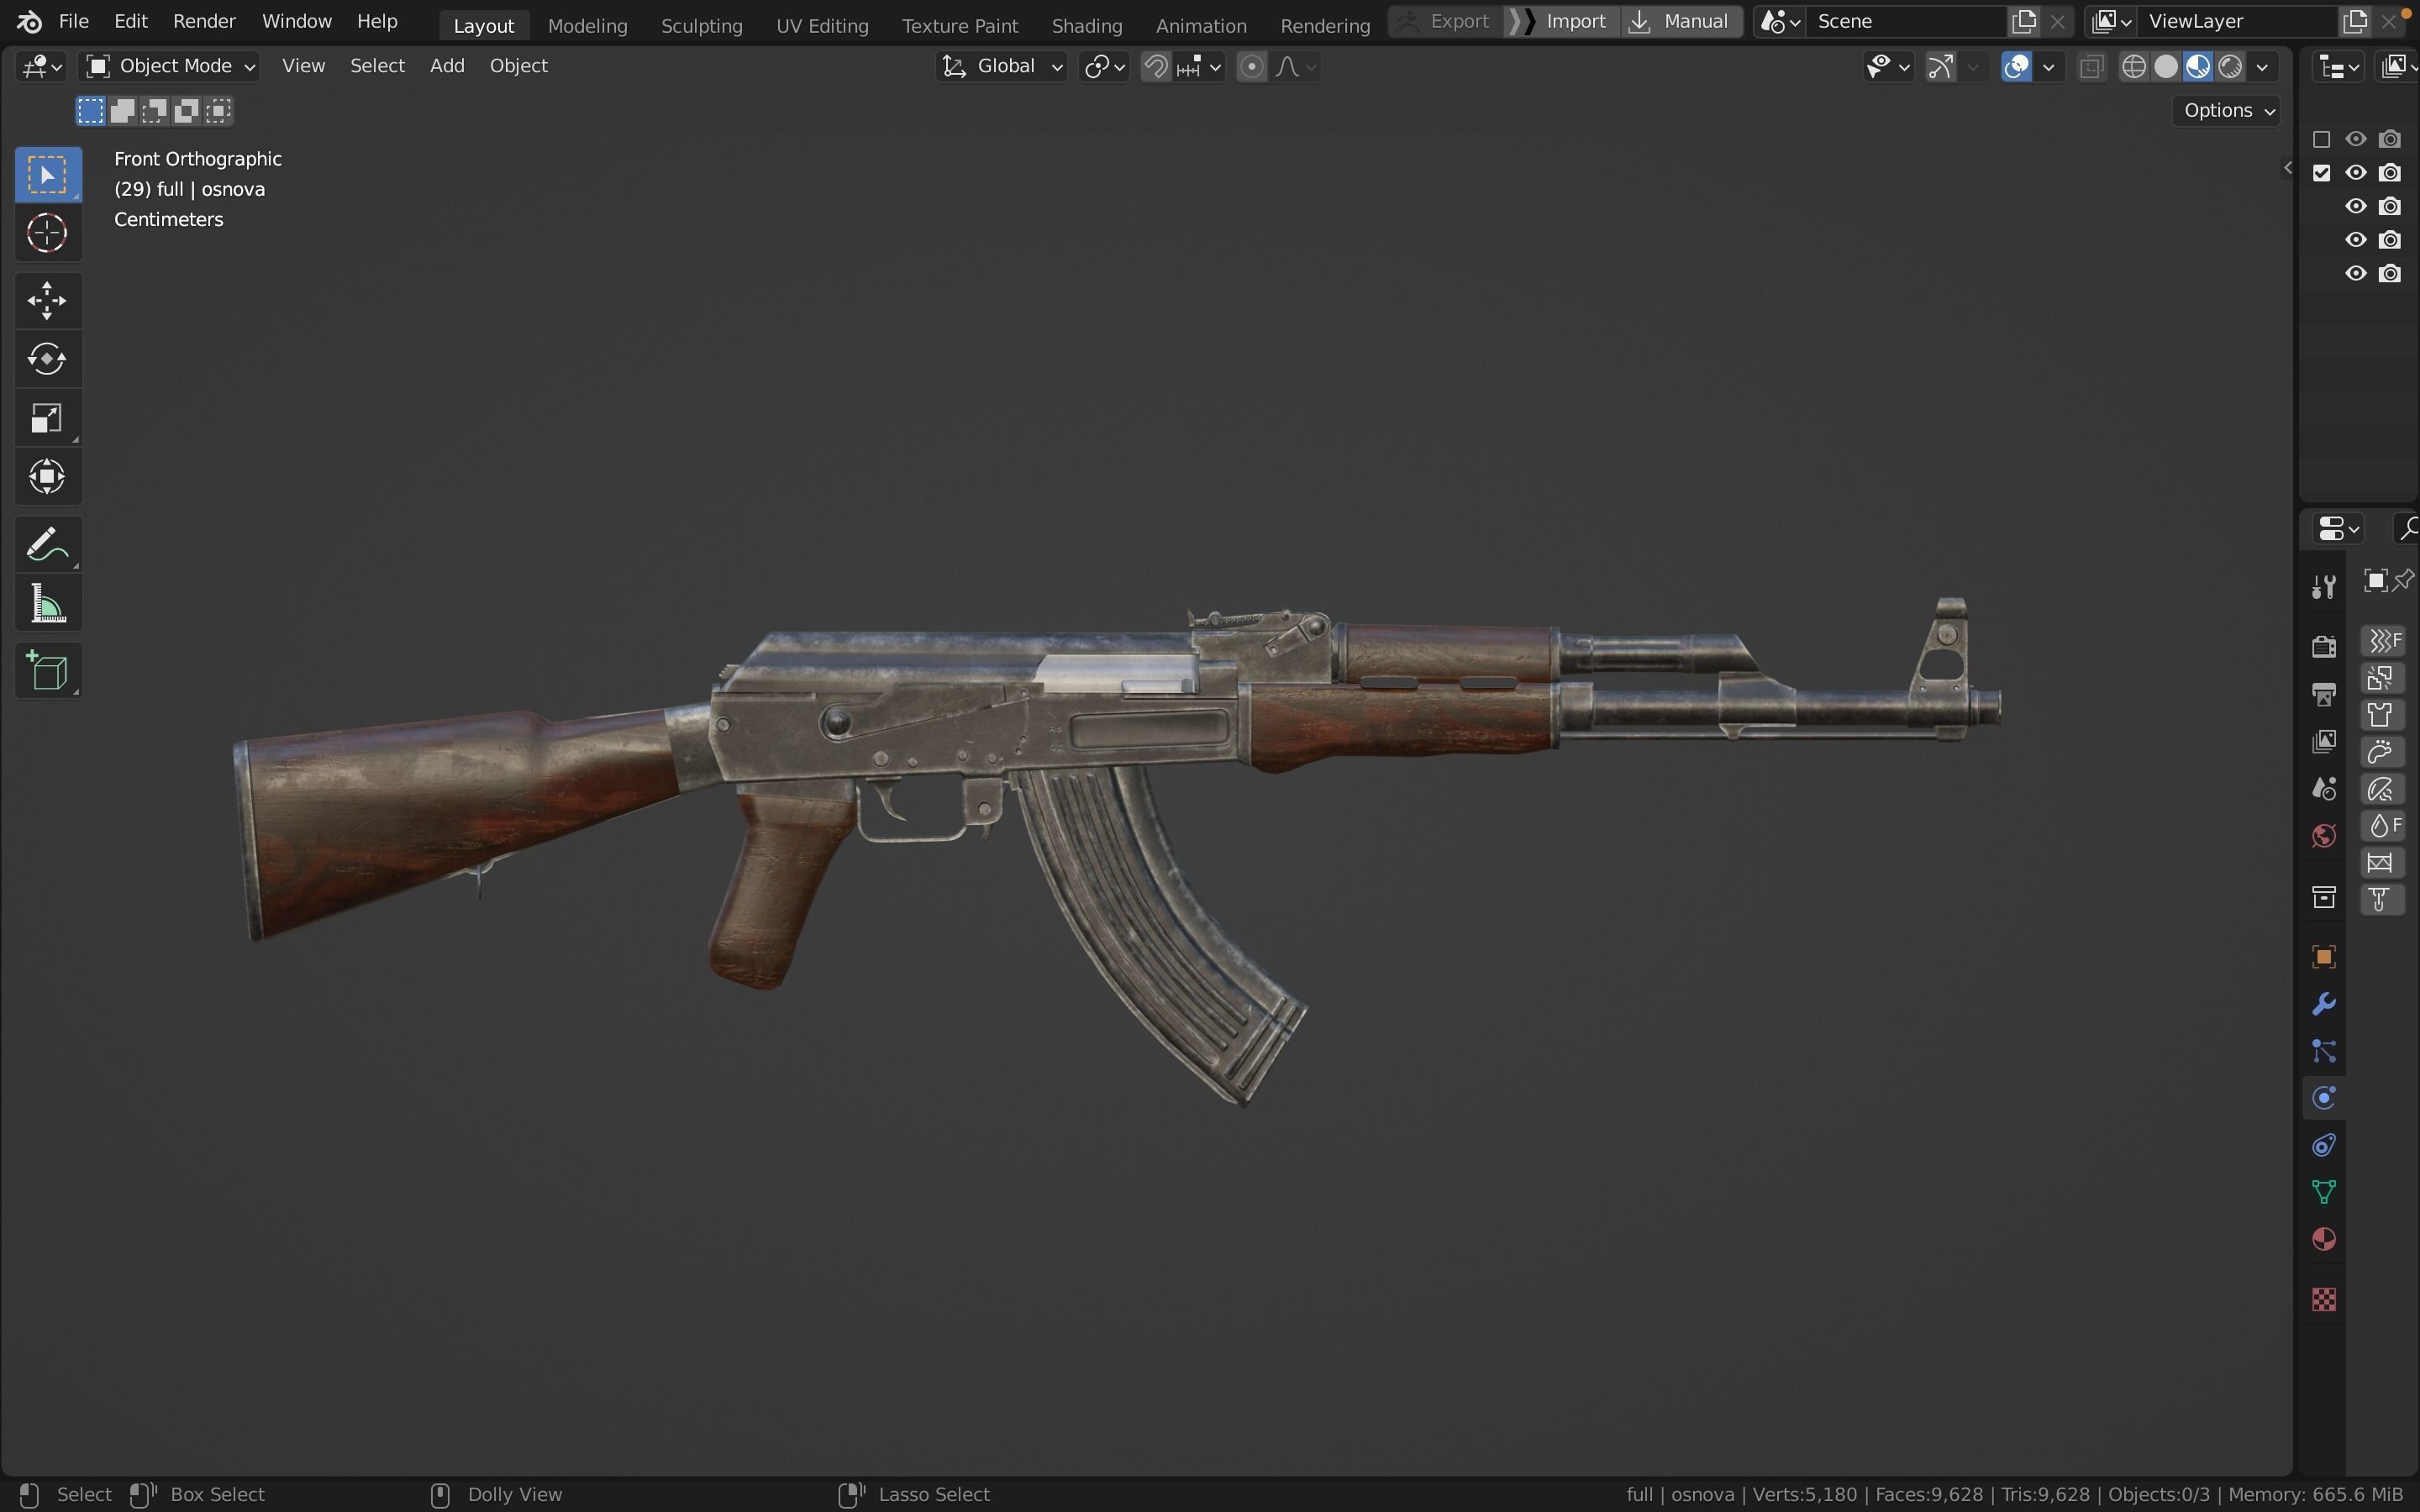Open the Object Constraints properties tab

[x=2323, y=1145]
